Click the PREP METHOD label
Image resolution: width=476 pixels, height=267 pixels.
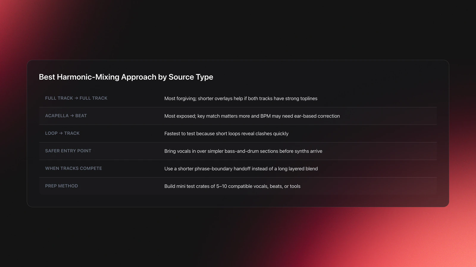click(x=62, y=186)
